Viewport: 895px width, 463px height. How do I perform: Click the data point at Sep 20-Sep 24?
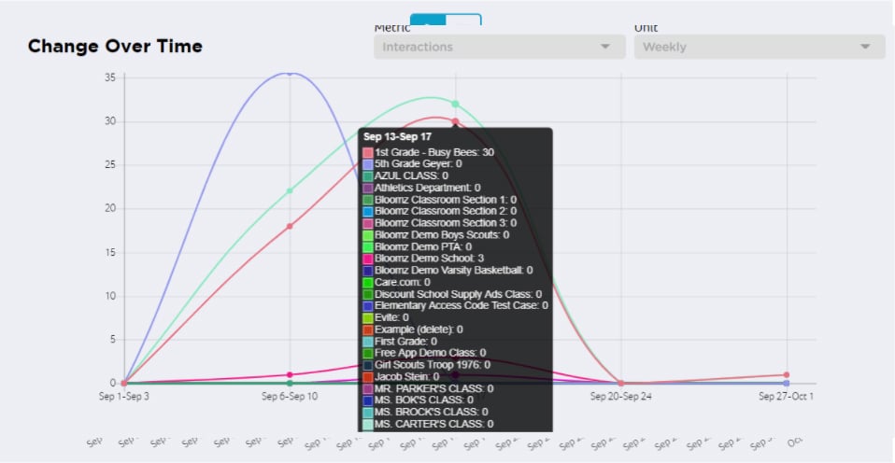coord(620,383)
